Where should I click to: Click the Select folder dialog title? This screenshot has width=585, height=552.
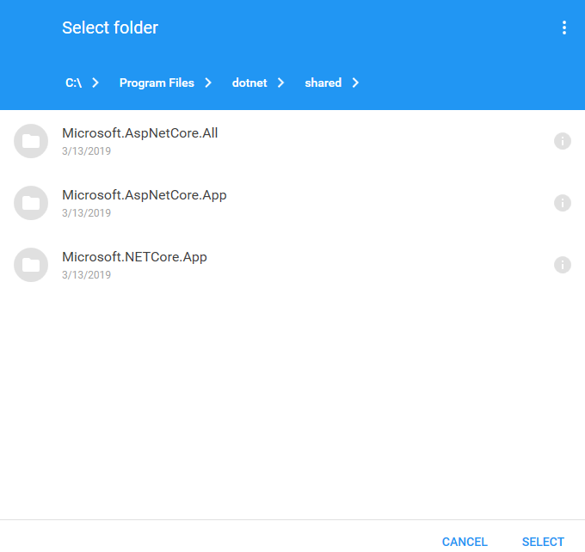pos(110,28)
